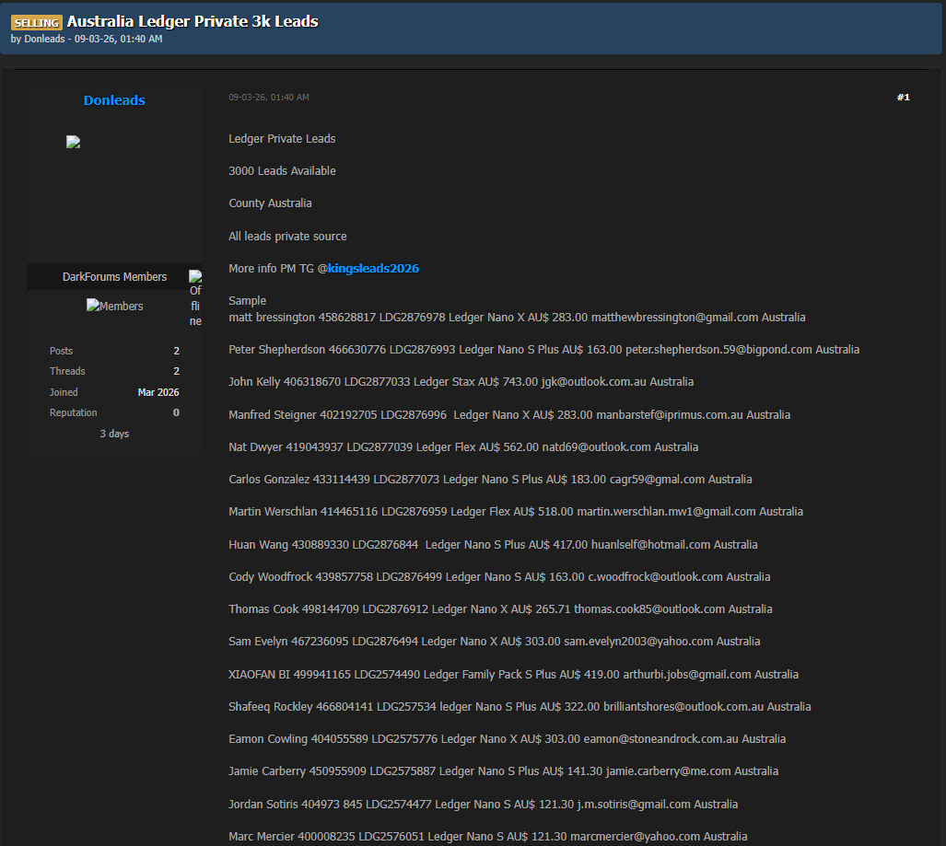This screenshot has width=946, height=846.
Task: Click the 'Sample' heading in the post
Action: (x=247, y=300)
